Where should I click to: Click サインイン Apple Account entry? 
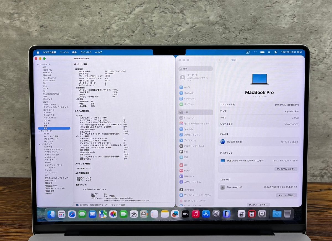(x=195, y=78)
